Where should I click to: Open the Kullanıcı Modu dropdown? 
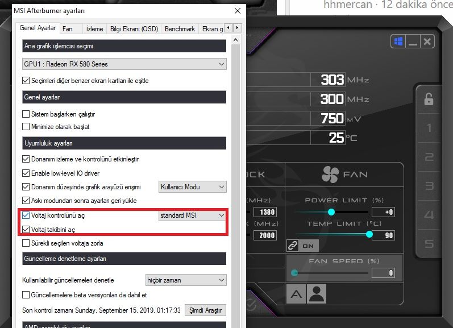pos(193,187)
